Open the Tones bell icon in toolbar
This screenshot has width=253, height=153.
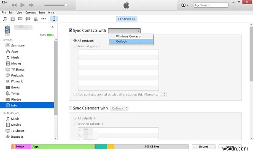36,19
